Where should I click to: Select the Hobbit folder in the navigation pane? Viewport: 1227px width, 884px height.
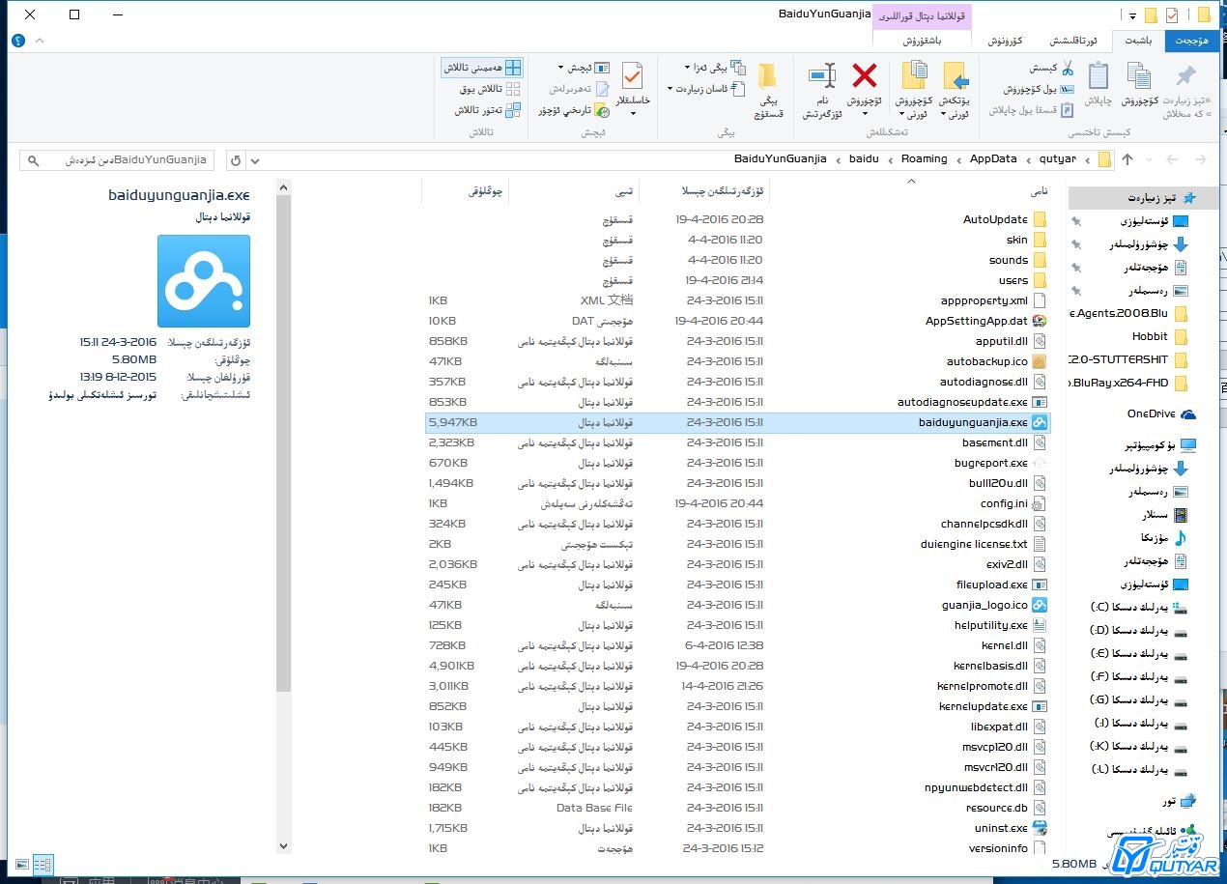[1158, 337]
